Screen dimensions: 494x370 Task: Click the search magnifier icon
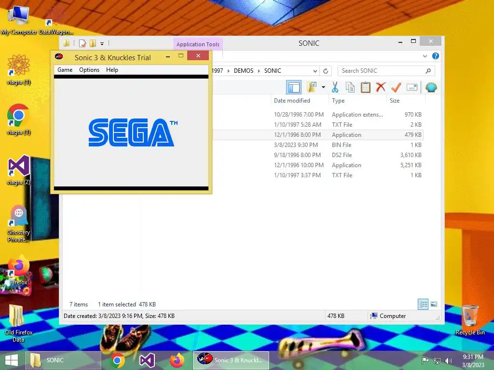click(428, 71)
